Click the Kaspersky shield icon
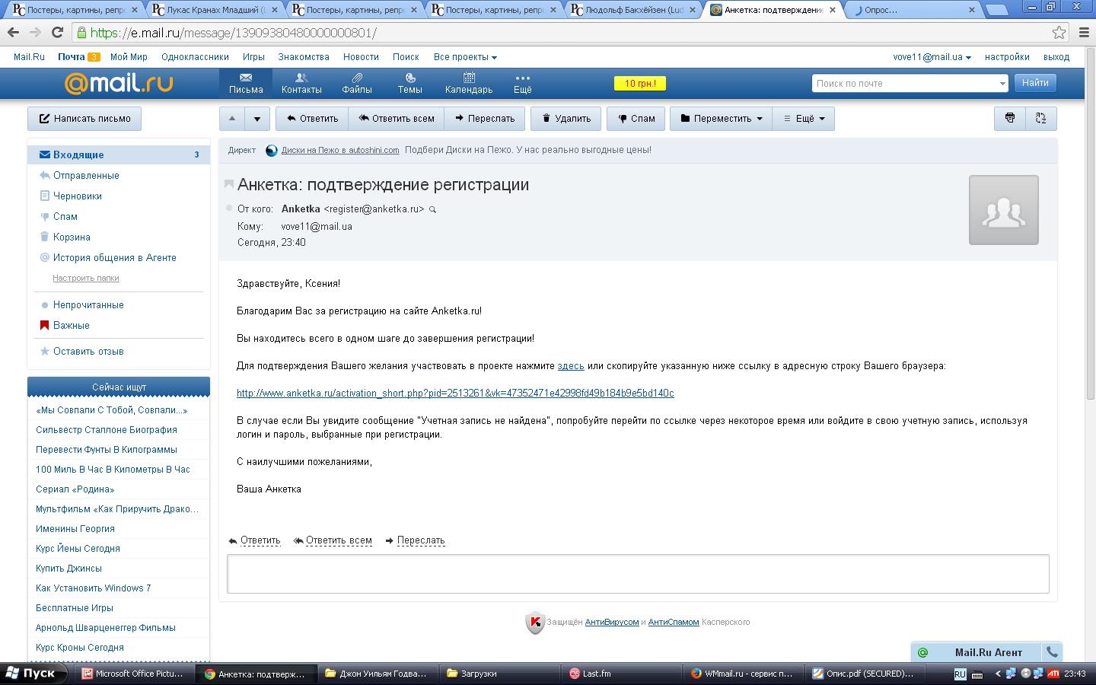Screen dimensions: 1096x685 tap(535, 623)
